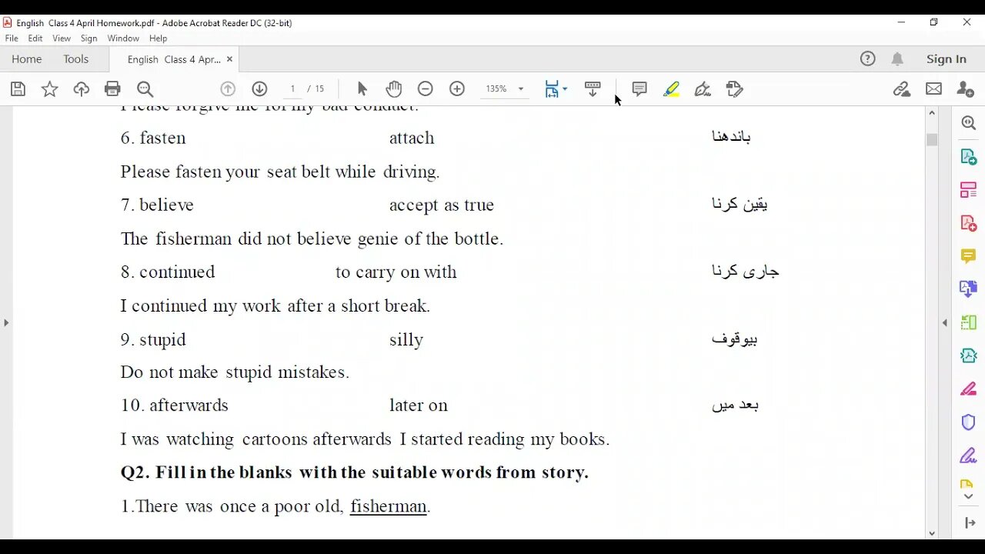Open zoom level dropdown at 135%
Screen dimensions: 985x554
tap(520, 89)
